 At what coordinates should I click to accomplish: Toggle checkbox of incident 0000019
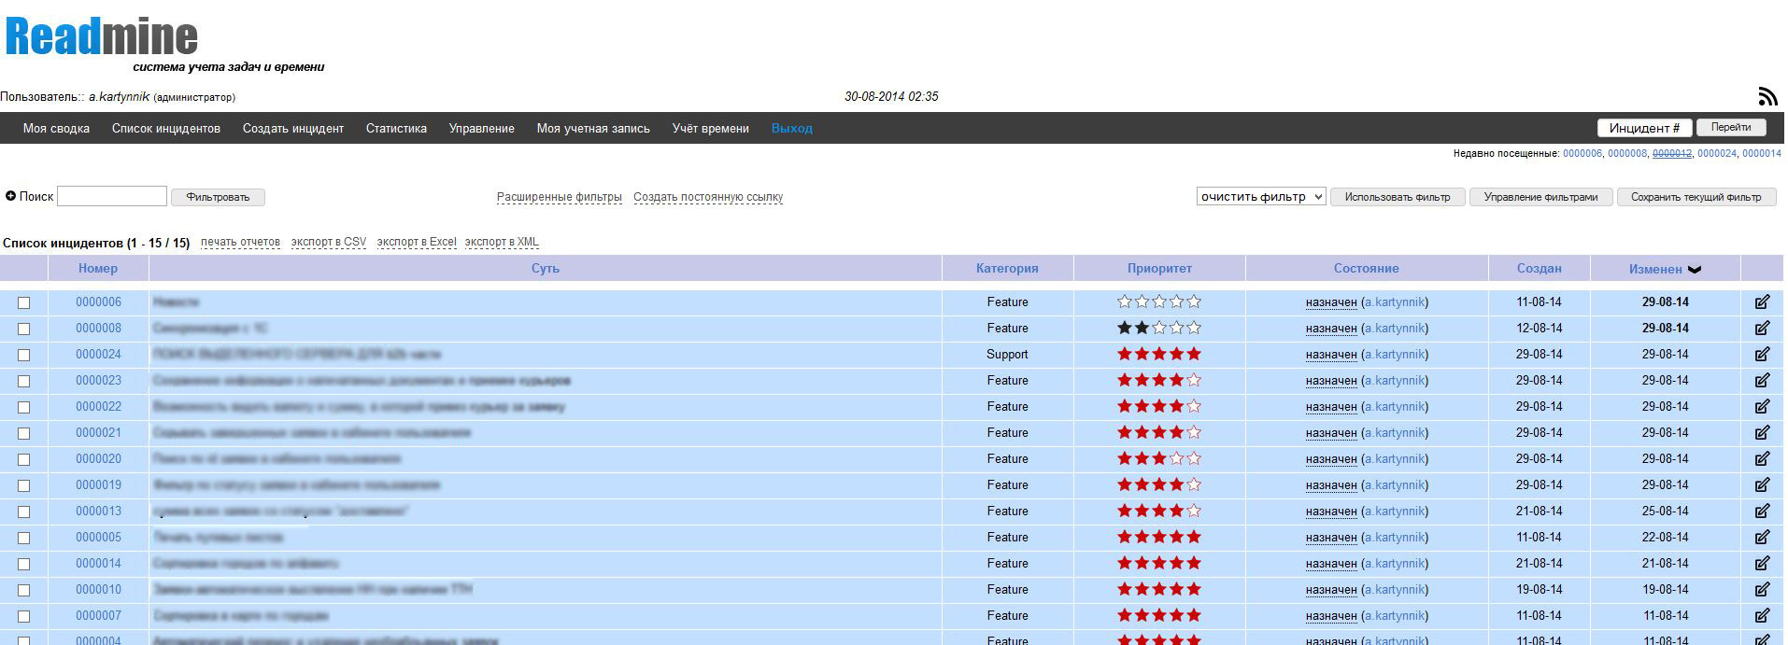click(24, 486)
